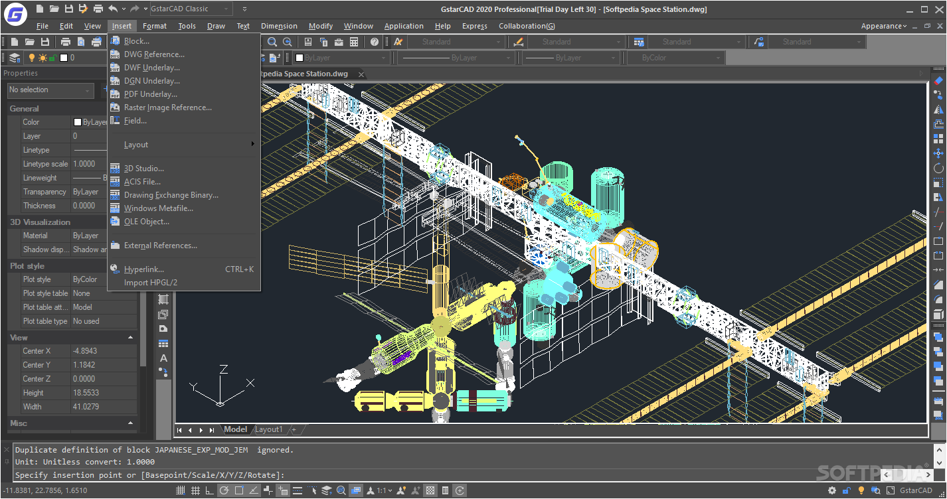The image size is (947, 499).
Task: Select the Array tool in right toolbar
Action: (x=938, y=139)
